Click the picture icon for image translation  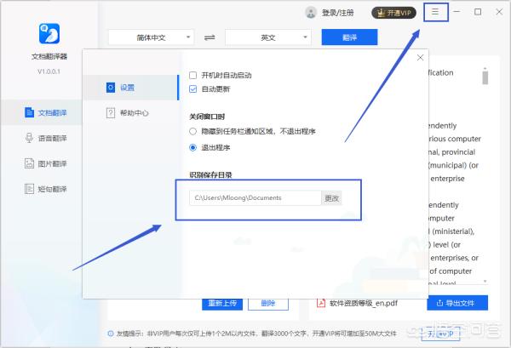[x=29, y=163]
